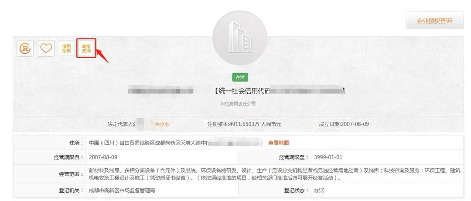Click the 企业授权查询 button
Viewport: 471px width, 201px height.
tap(434, 21)
